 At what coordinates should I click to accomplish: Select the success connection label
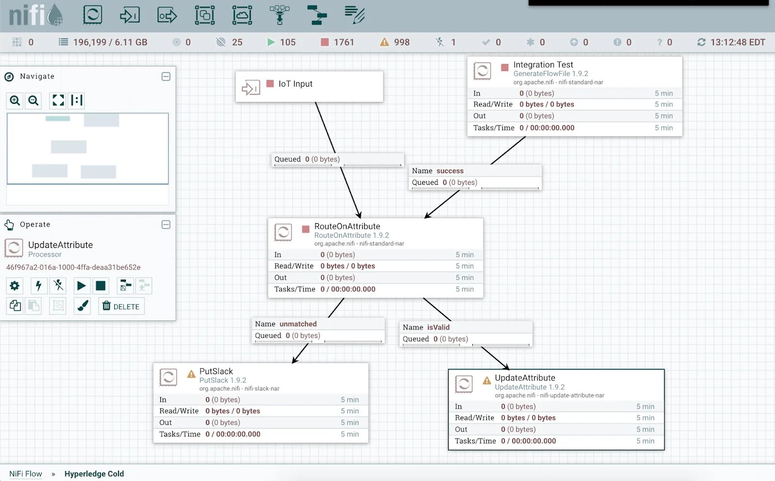[x=475, y=177]
